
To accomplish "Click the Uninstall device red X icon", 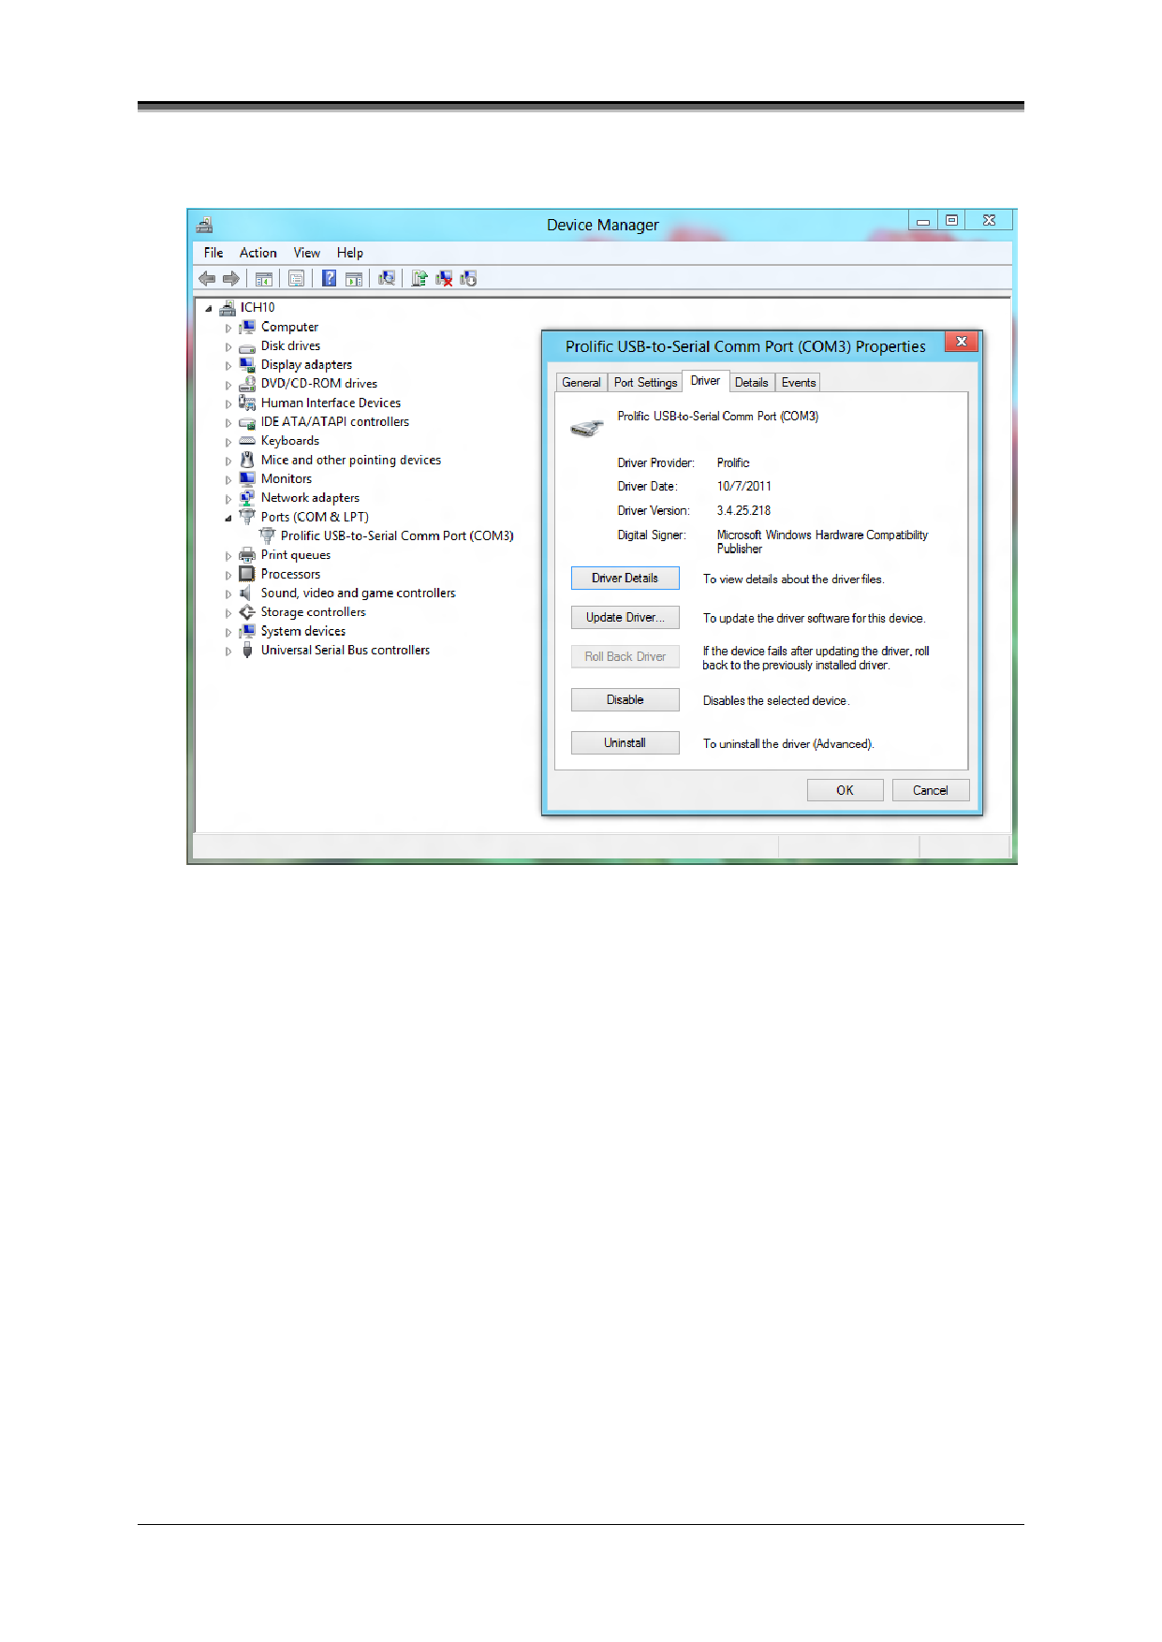I will (444, 279).
